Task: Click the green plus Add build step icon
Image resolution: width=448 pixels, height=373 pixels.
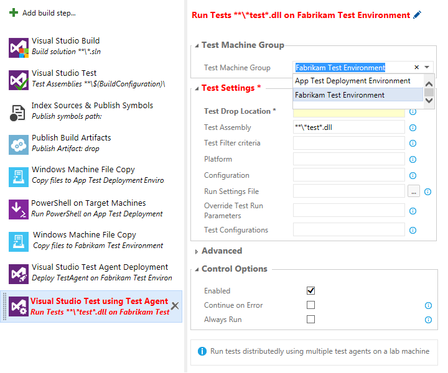Action: (14, 13)
